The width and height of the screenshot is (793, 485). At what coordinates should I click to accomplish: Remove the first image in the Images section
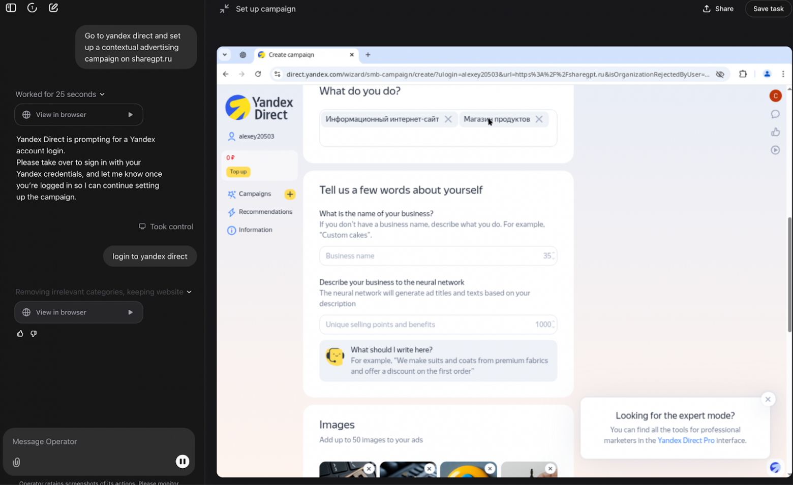pos(369,469)
